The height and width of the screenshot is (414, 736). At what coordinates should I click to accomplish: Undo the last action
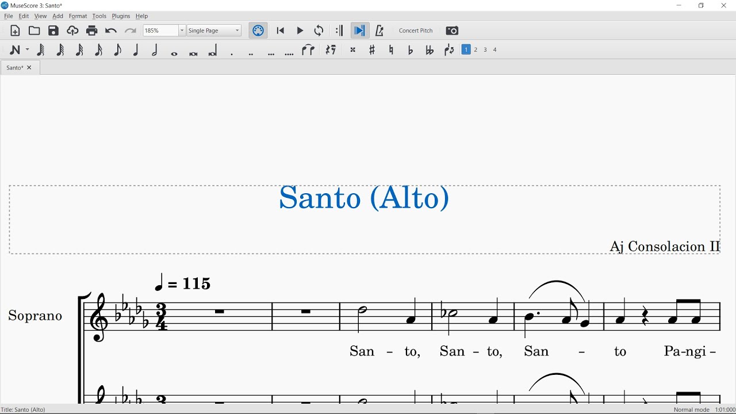111,30
